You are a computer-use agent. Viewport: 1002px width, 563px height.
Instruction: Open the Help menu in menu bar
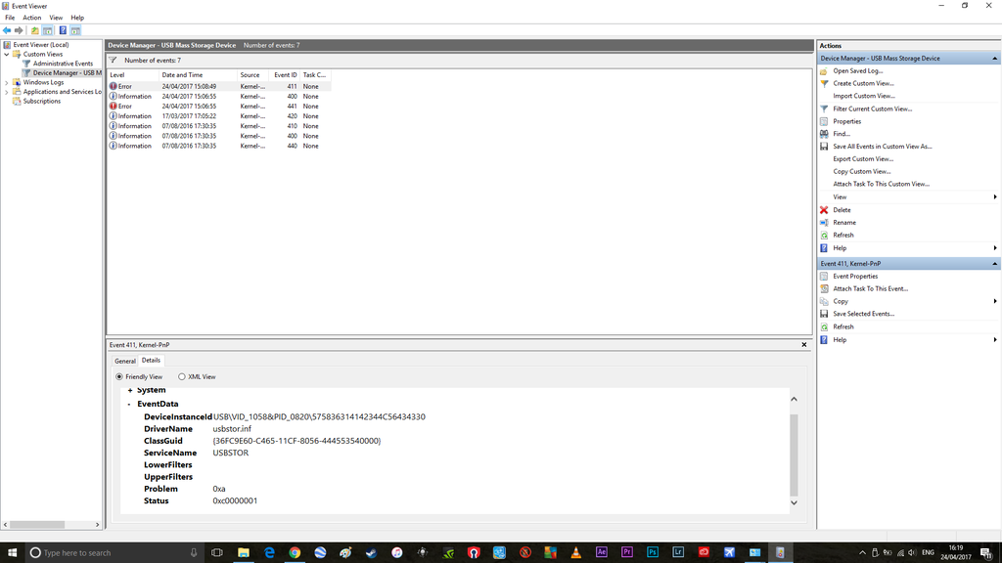(x=77, y=18)
